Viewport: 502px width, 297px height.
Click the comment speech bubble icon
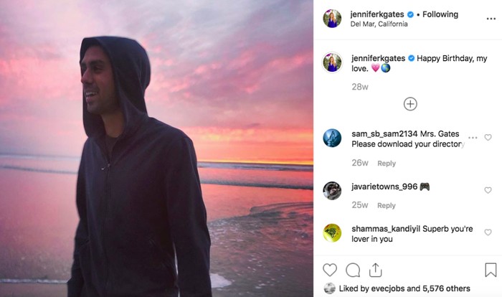[x=353, y=270]
